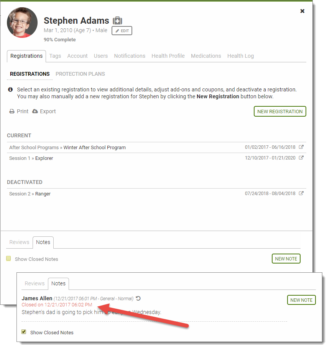This screenshot has height=345, width=327.
Task: Enable the unchecked Show Closed Notes checkbox
Action: [9, 259]
